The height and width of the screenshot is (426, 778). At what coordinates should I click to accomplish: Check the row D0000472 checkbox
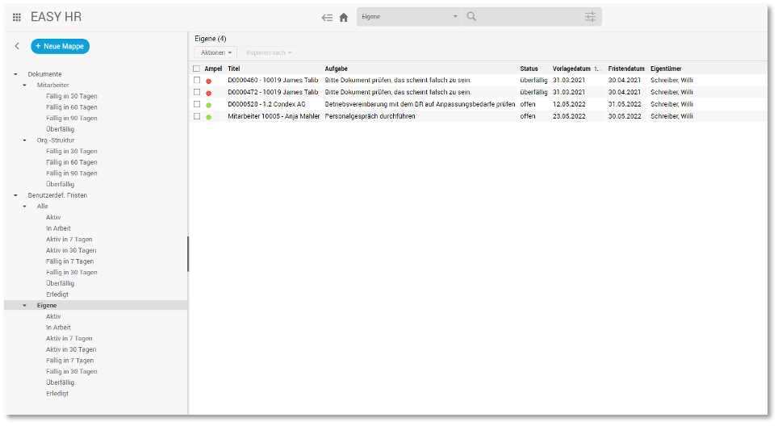pyautogui.click(x=197, y=92)
